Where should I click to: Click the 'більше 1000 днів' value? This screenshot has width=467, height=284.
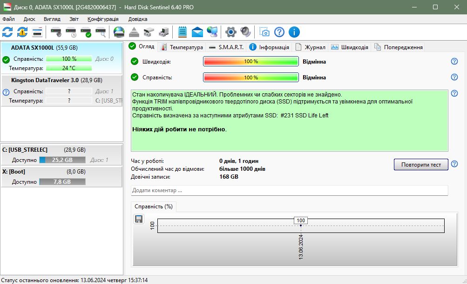[x=242, y=169]
